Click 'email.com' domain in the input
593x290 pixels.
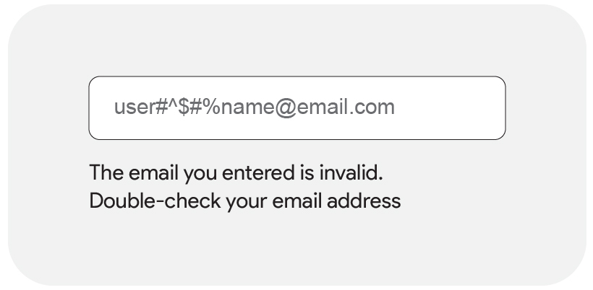pos(346,107)
